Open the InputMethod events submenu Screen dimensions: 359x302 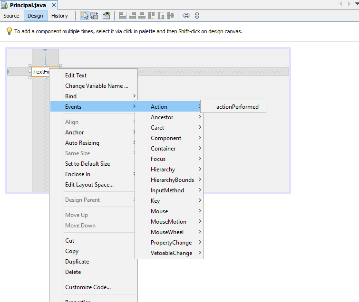(169, 190)
